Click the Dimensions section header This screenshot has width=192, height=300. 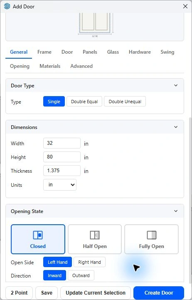pyautogui.click(x=95, y=127)
